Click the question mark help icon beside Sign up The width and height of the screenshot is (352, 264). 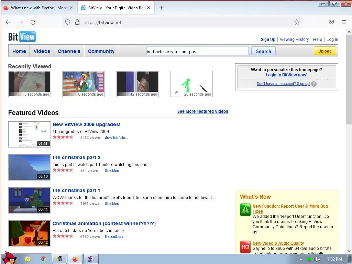tap(314, 84)
